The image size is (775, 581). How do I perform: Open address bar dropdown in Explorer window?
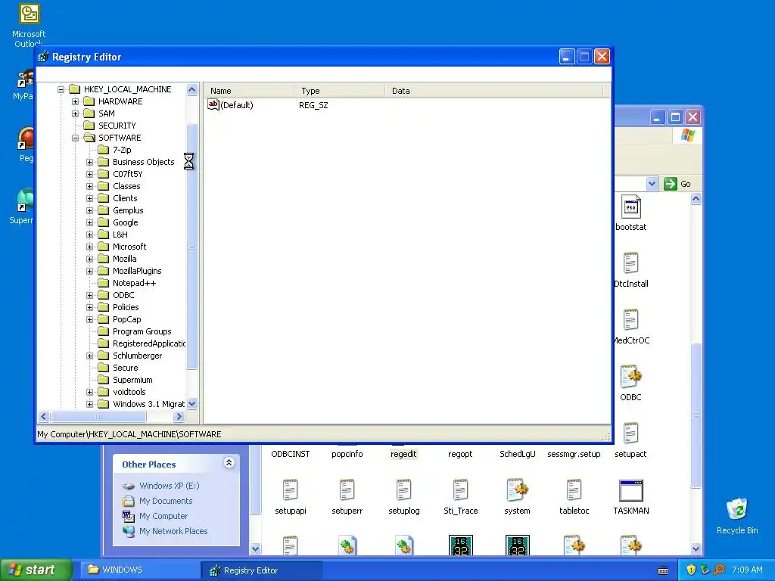pyautogui.click(x=652, y=184)
